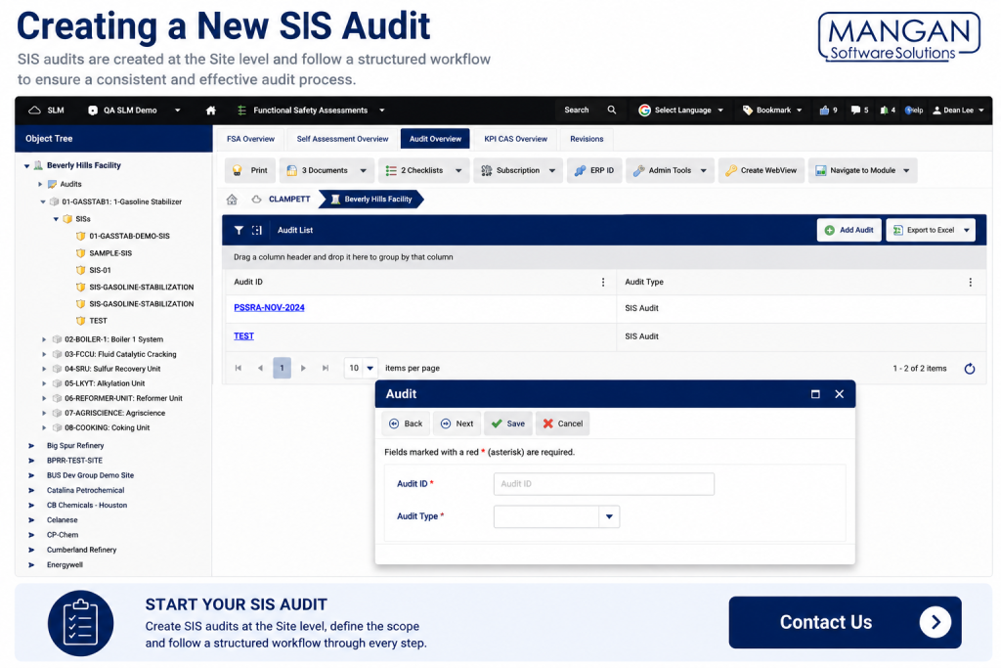
Task: Expand the Audits tree node
Action: coord(40,185)
